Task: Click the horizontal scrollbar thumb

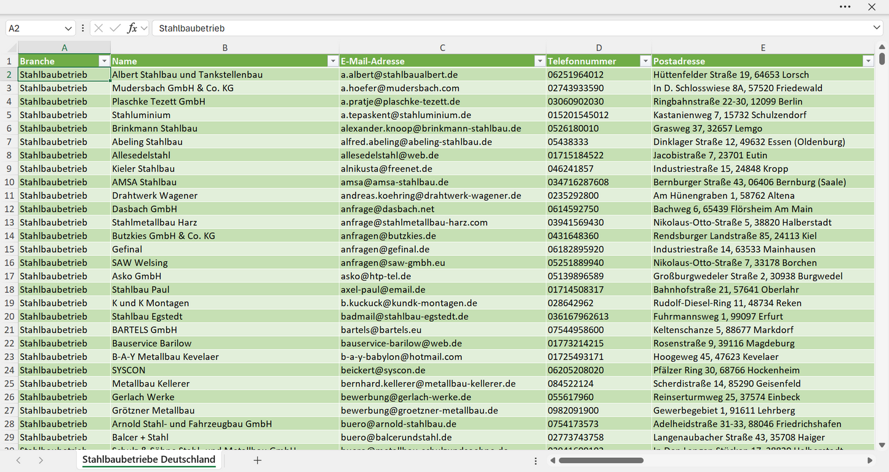Action: pos(600,460)
